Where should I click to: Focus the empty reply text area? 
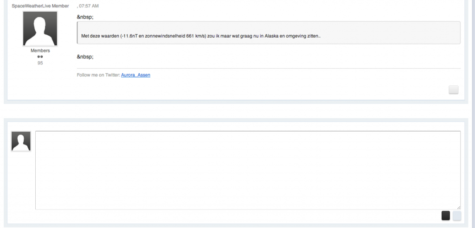tap(248, 170)
